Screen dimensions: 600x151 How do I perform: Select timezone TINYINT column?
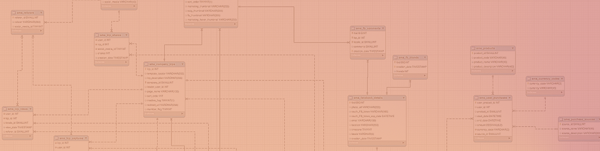coord(377,129)
